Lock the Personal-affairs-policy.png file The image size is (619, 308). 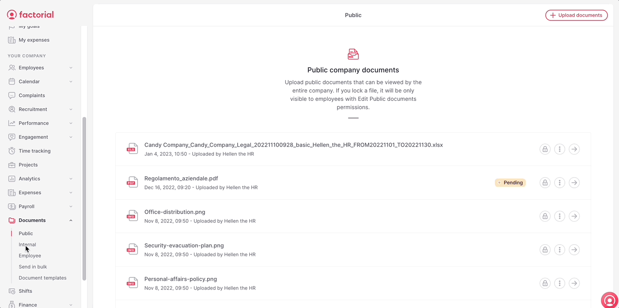tap(544, 283)
